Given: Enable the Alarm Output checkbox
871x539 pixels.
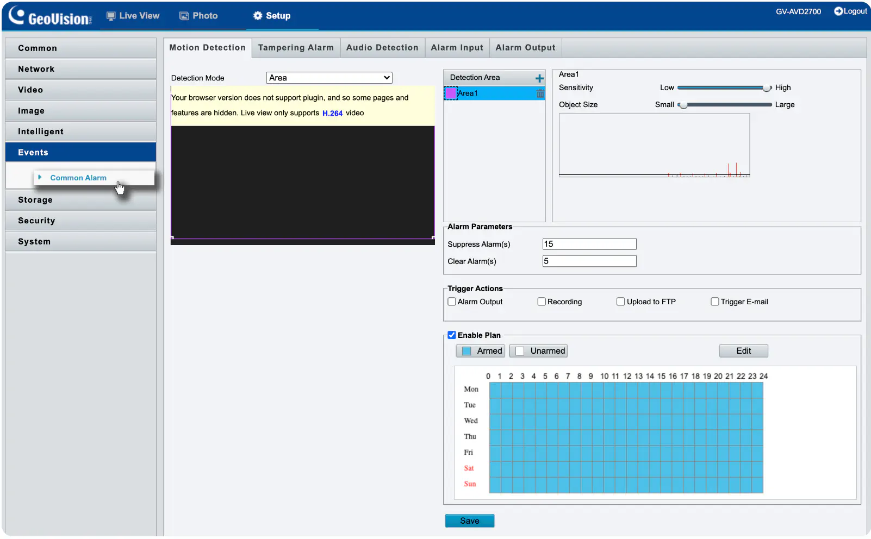Looking at the screenshot, I should click(x=452, y=302).
